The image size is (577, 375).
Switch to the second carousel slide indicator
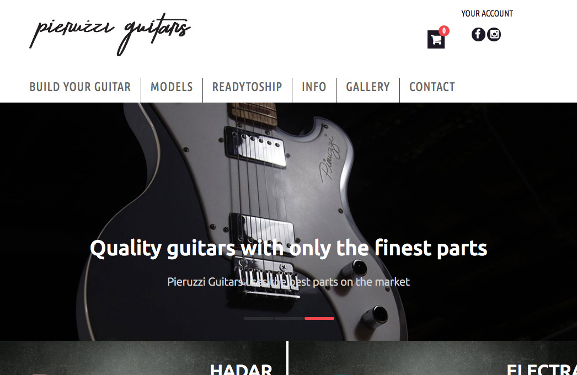click(x=289, y=318)
